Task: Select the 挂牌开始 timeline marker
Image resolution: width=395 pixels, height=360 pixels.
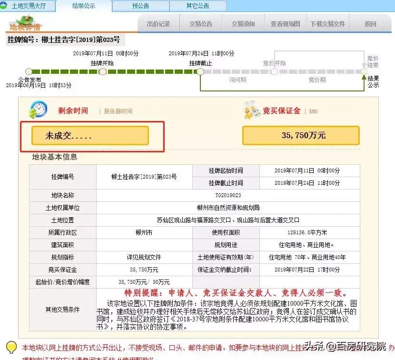Action: pos(102,71)
